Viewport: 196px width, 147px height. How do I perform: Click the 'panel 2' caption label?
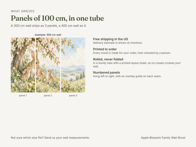(48, 95)
